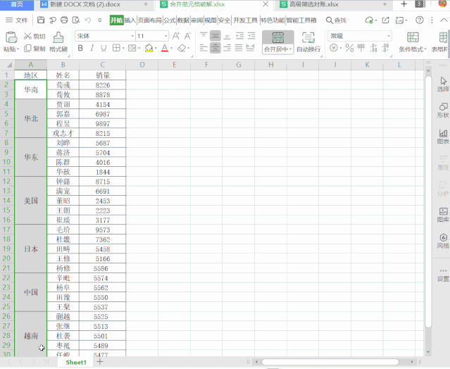Click the Print icon
450x369 pixels.
[64, 20]
